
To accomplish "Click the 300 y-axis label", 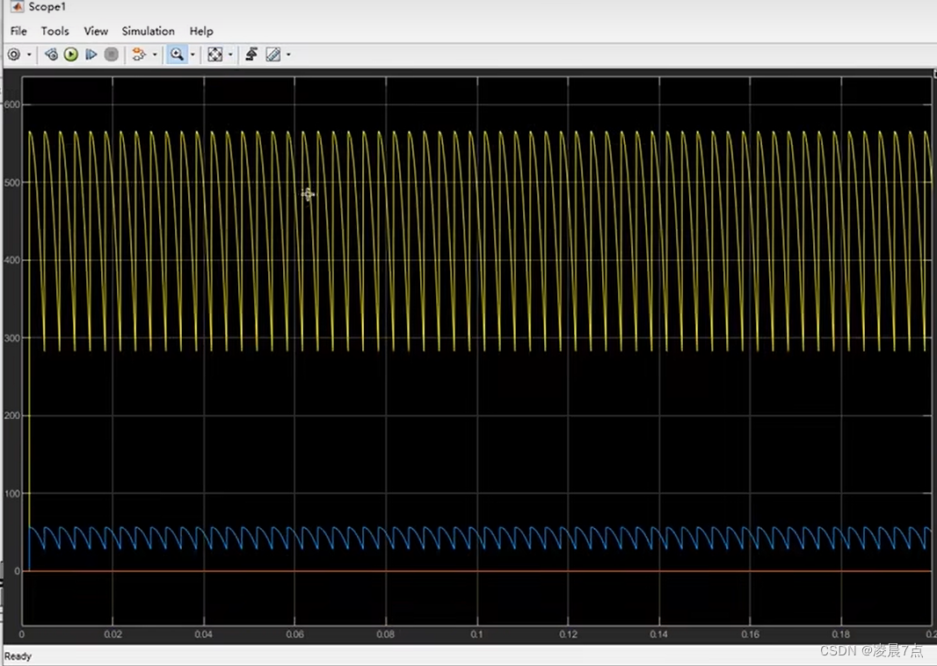I will click(x=12, y=337).
